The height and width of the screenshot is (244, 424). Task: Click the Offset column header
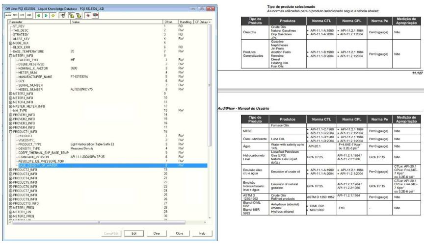[x=170, y=22]
